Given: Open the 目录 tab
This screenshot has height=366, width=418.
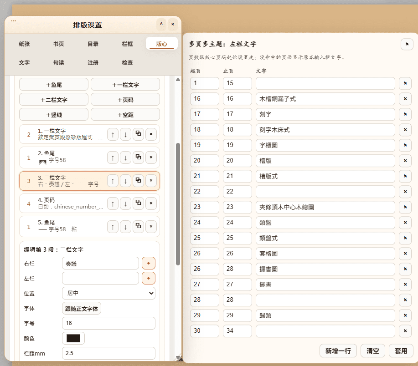Looking at the screenshot, I should click(93, 44).
